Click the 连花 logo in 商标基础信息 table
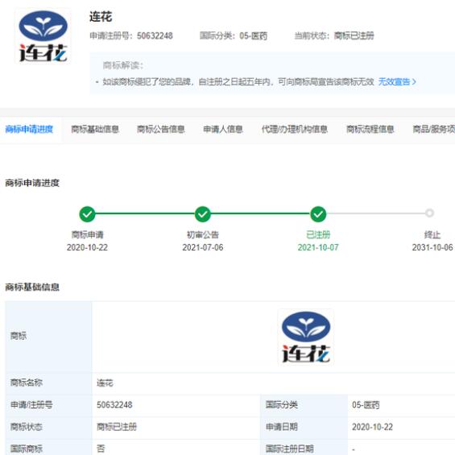The image size is (455, 455). click(306, 337)
